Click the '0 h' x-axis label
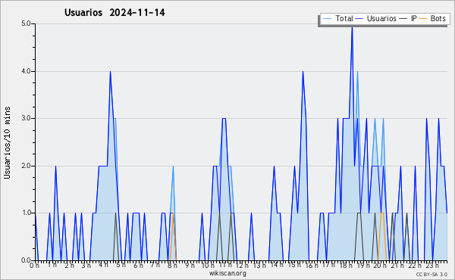 34,266
